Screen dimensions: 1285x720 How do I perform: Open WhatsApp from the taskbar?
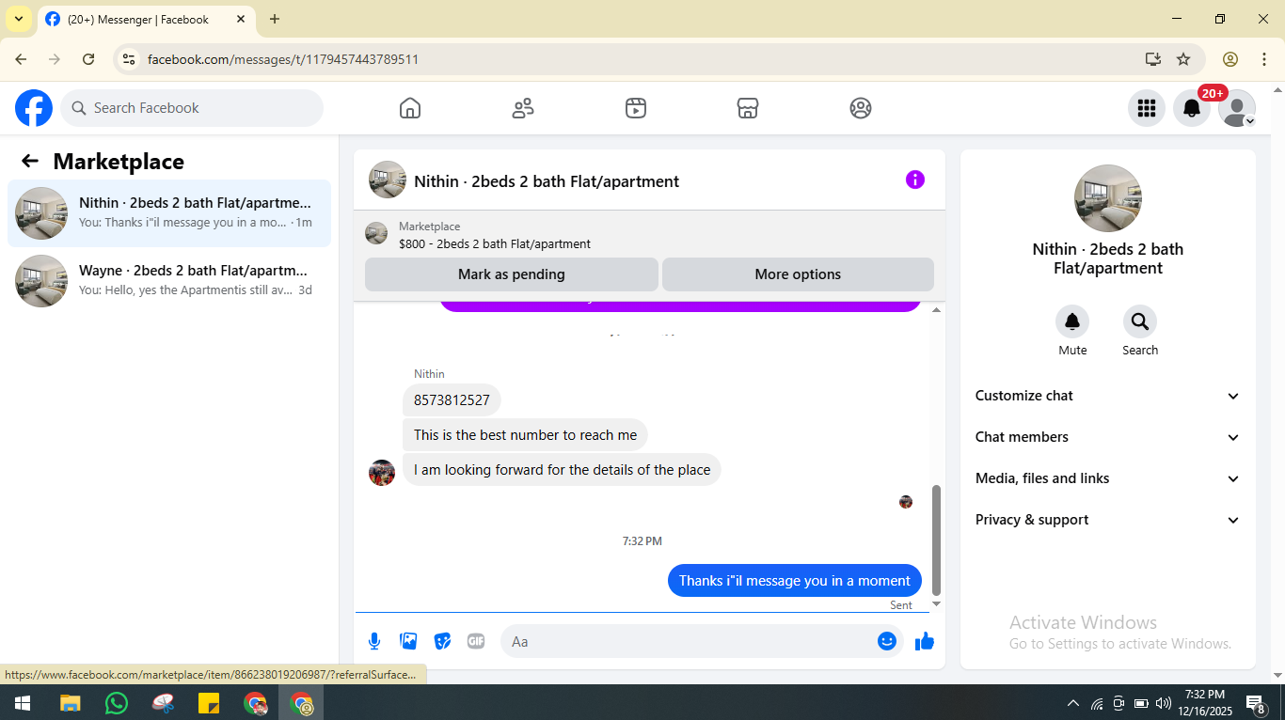[x=117, y=703]
